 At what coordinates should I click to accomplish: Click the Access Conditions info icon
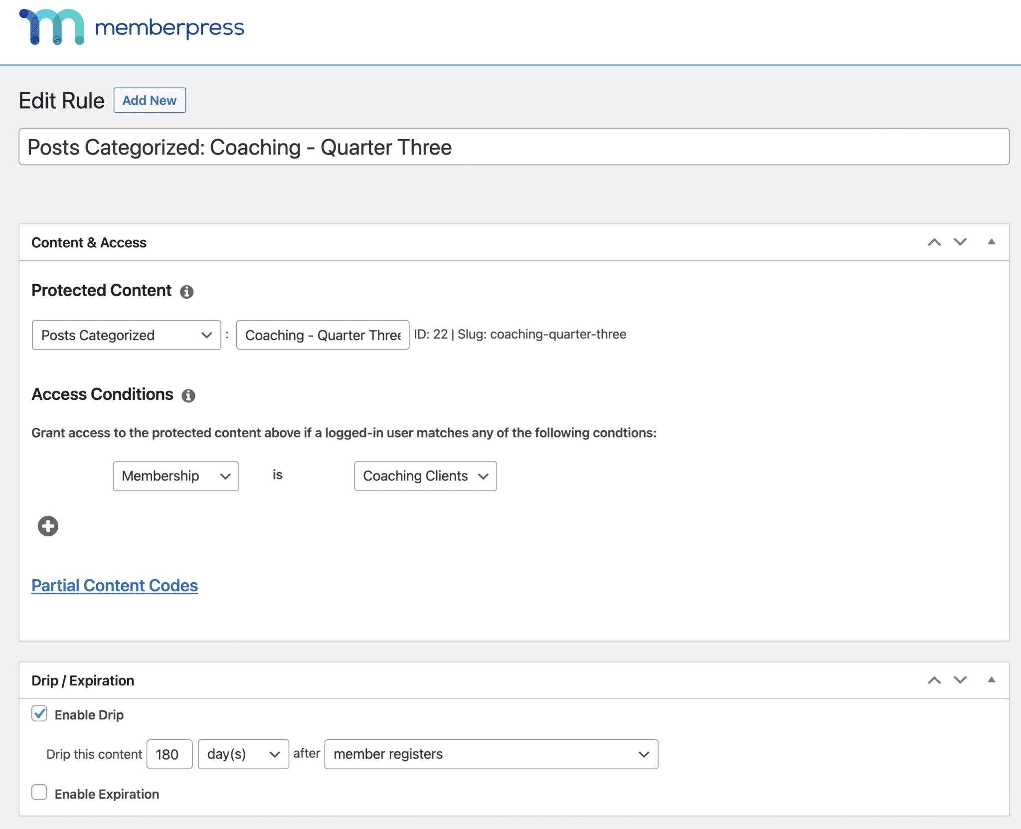[188, 395]
